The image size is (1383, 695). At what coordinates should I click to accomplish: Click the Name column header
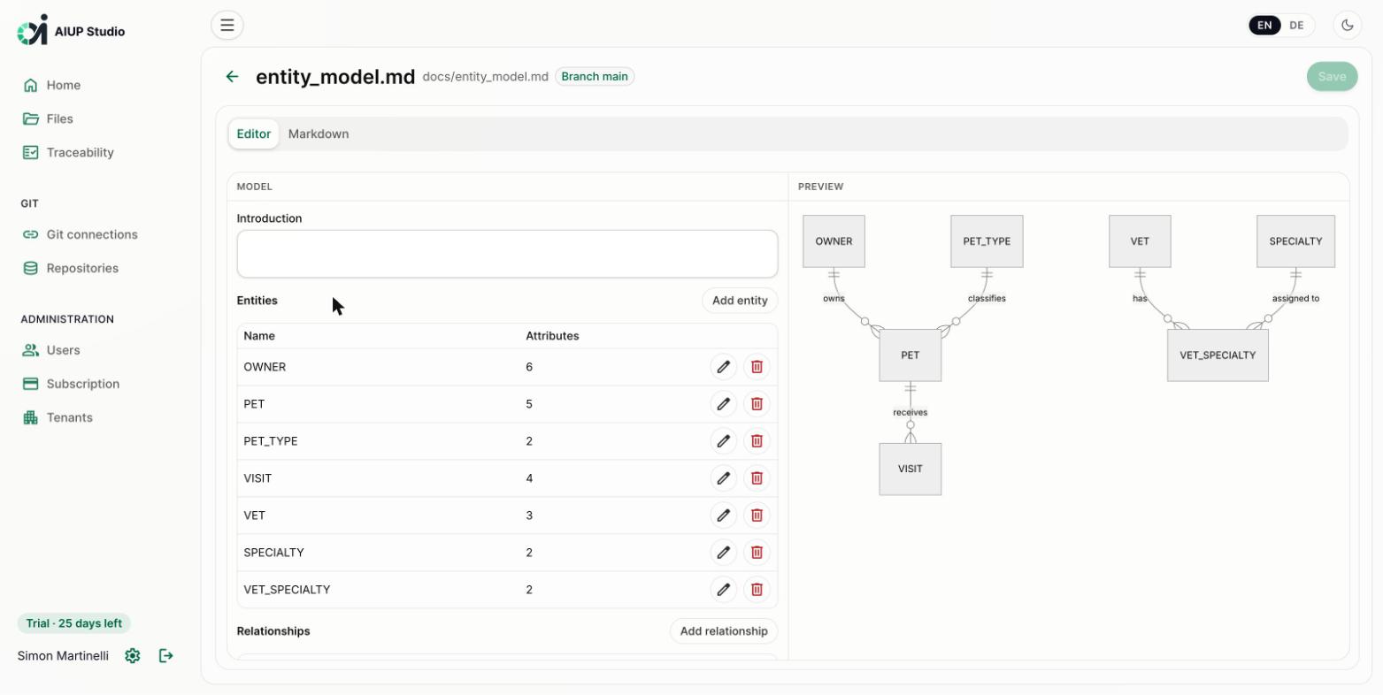click(259, 336)
